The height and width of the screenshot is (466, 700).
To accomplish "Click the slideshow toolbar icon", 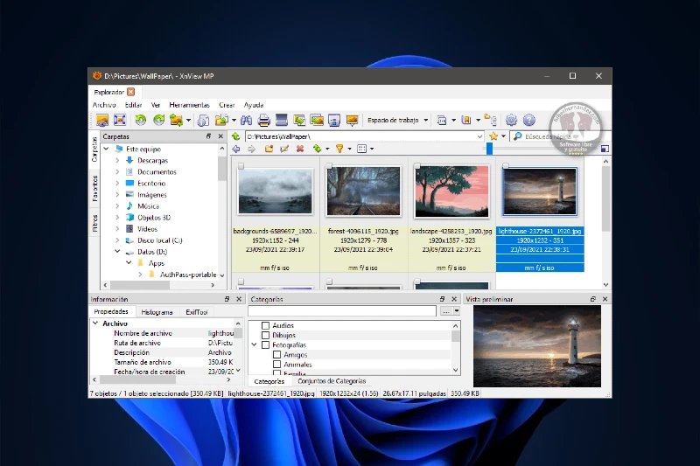I will 352,120.
